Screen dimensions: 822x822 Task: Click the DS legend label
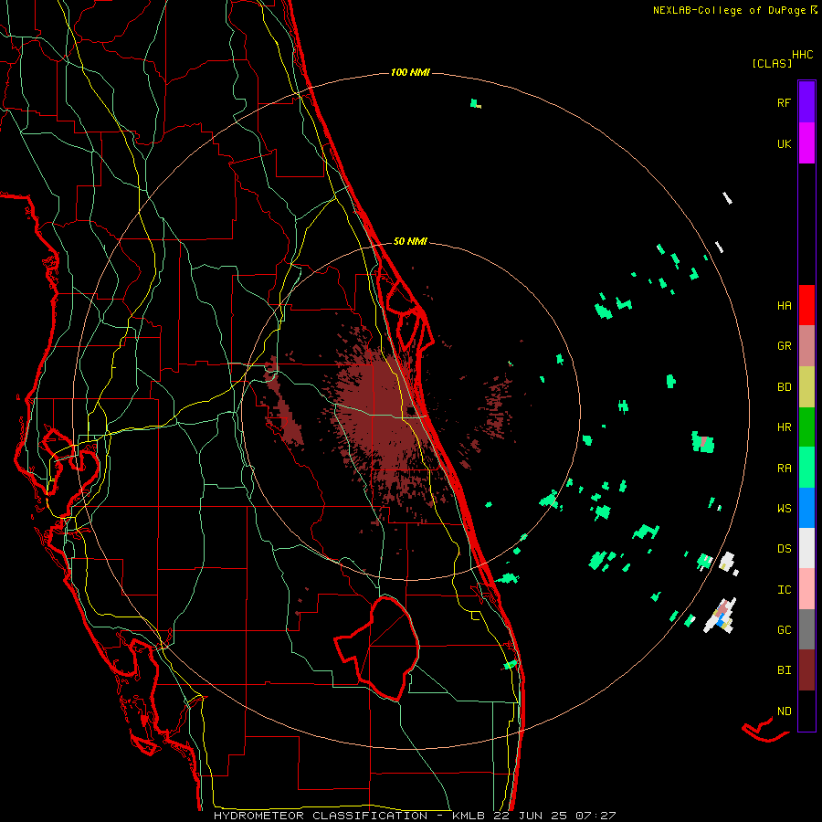pos(784,549)
